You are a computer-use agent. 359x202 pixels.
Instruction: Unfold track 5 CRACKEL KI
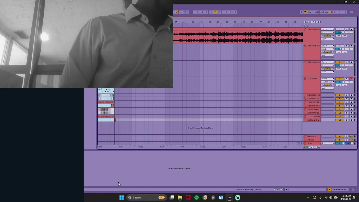pyautogui.click(x=305, y=95)
